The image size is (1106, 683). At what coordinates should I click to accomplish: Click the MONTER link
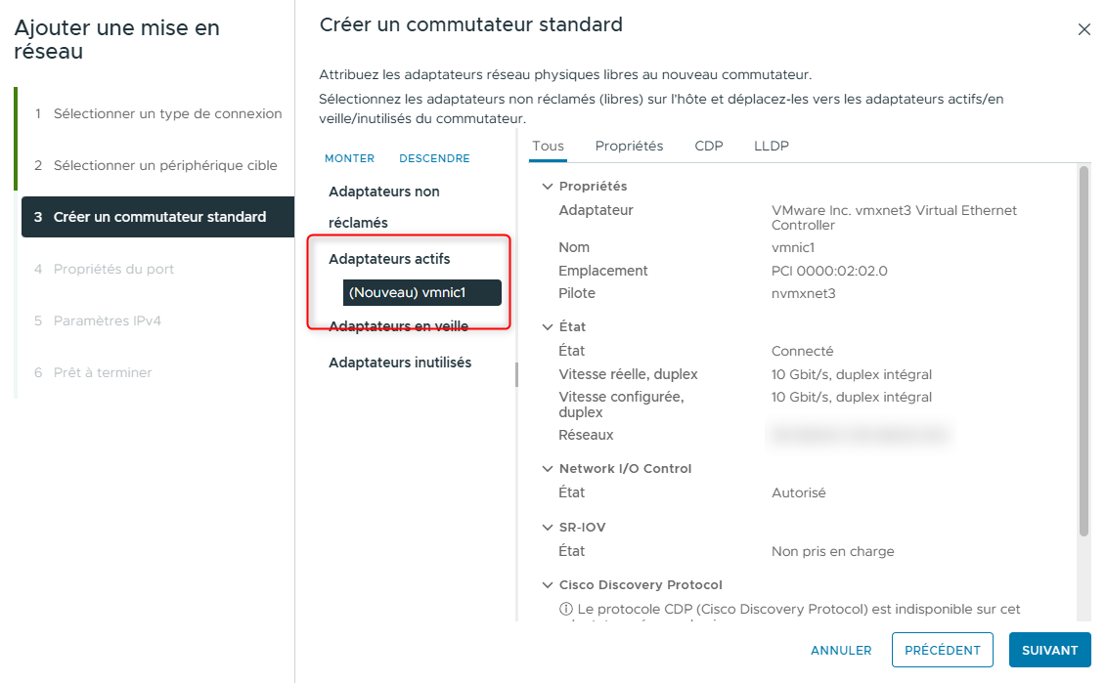click(x=349, y=157)
